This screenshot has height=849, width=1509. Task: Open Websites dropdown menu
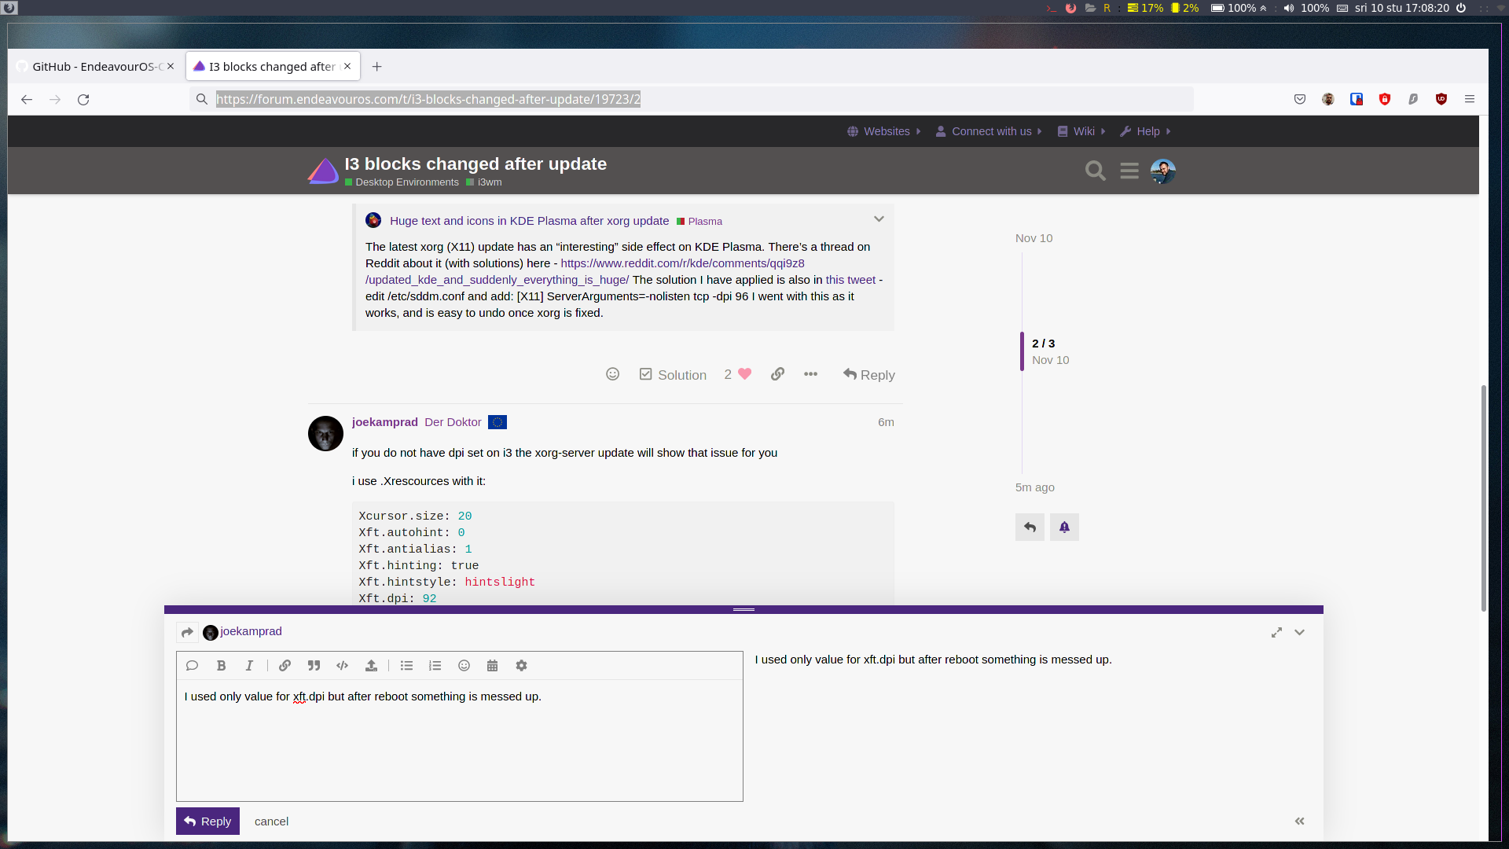[x=884, y=131]
